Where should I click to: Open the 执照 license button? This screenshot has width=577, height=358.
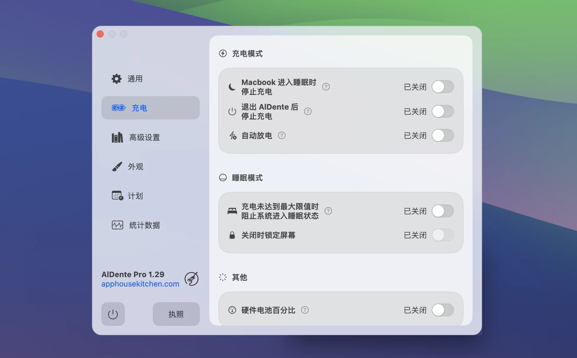click(176, 314)
